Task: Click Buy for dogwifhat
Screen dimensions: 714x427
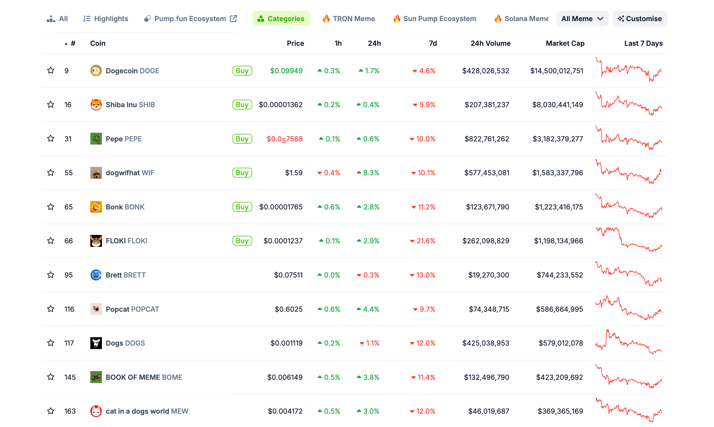Action: (x=242, y=173)
